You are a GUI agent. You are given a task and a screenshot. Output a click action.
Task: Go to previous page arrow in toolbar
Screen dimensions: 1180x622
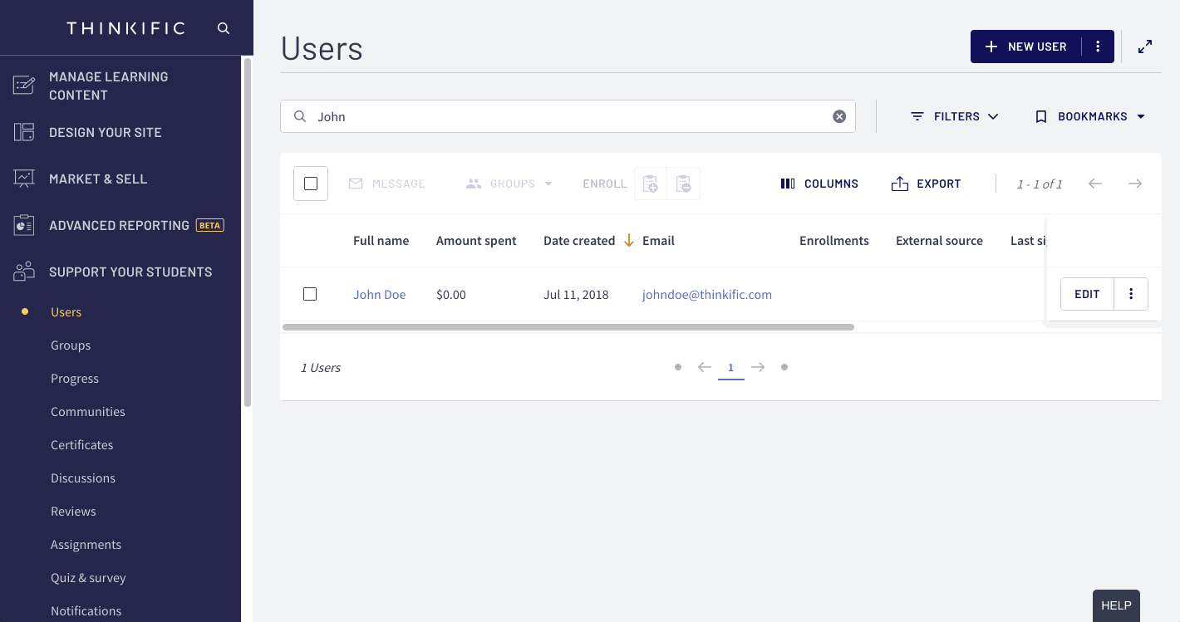1095,184
